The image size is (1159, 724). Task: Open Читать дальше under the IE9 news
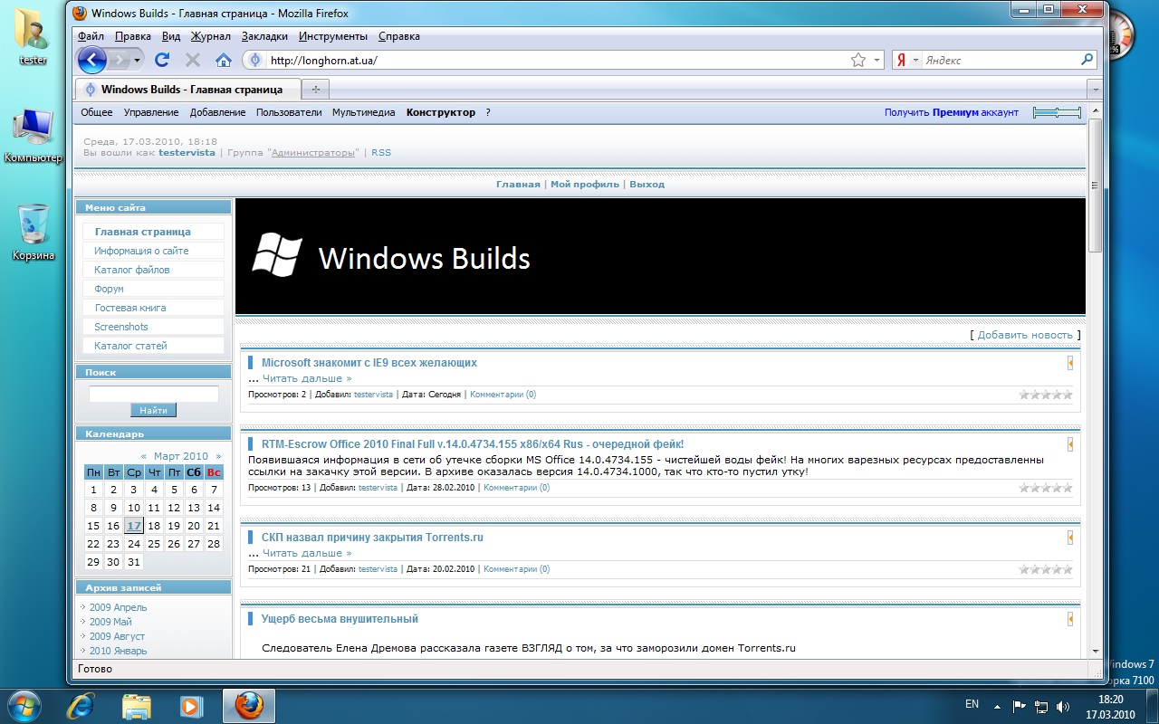click(307, 378)
